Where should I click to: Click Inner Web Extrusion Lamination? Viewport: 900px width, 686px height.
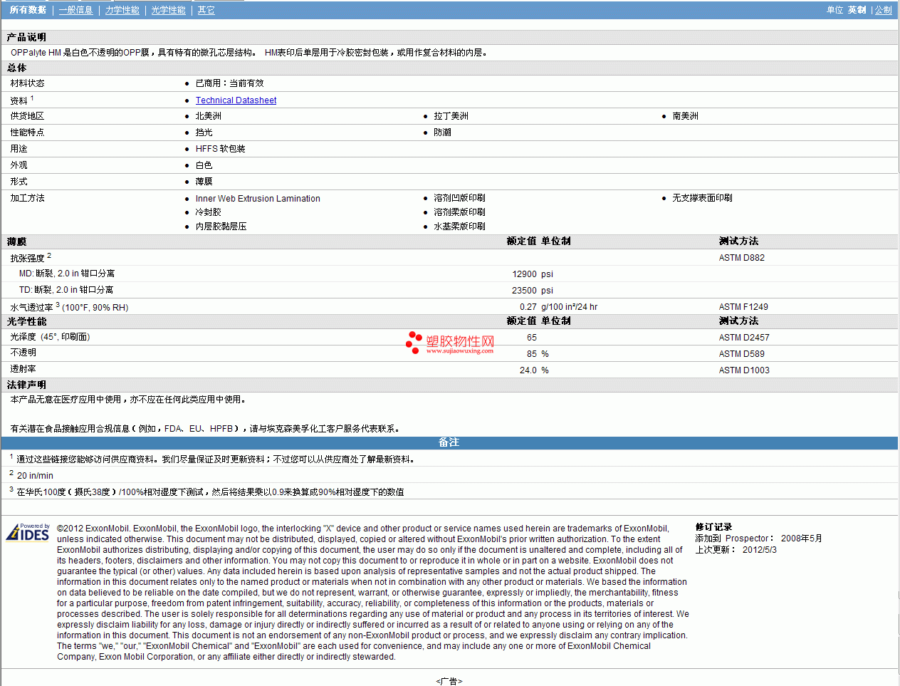258,199
